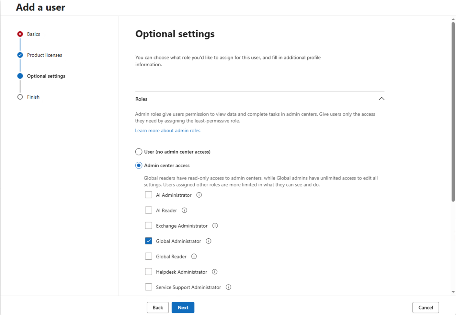The width and height of the screenshot is (456, 315).
Task: Click the info icon beside AI Administrator
Action: tap(199, 195)
